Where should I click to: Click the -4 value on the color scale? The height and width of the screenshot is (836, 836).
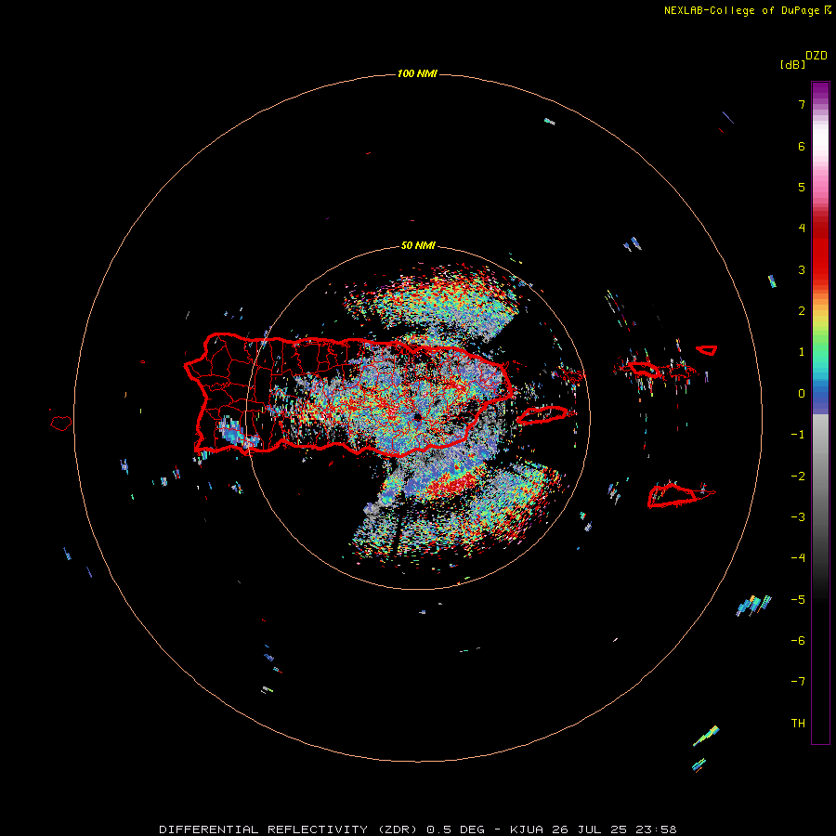coord(798,558)
